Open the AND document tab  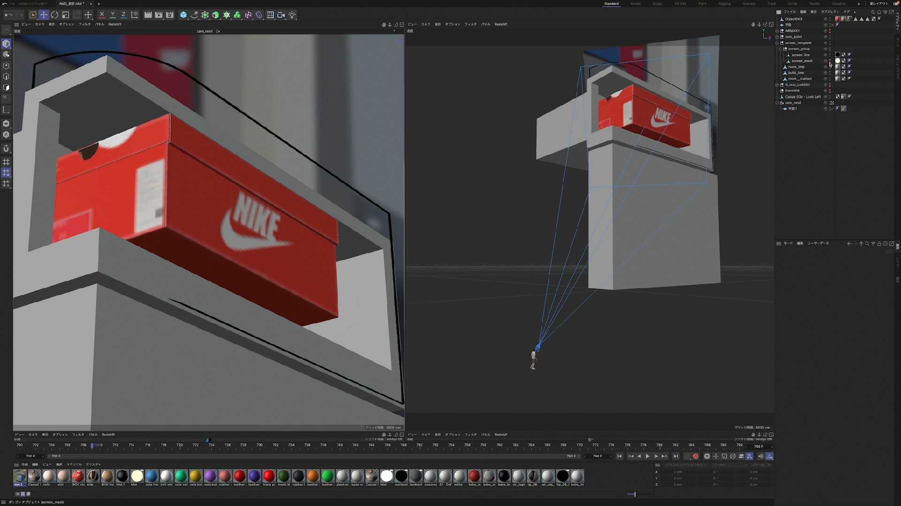click(x=71, y=4)
